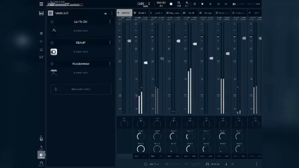
Task: Click the All tracks button in bottom bar
Action: click(x=213, y=164)
